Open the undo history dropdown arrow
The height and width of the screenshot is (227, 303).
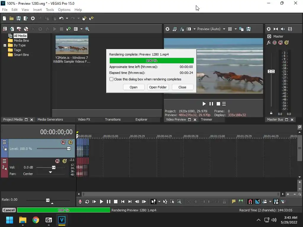point(67,18)
